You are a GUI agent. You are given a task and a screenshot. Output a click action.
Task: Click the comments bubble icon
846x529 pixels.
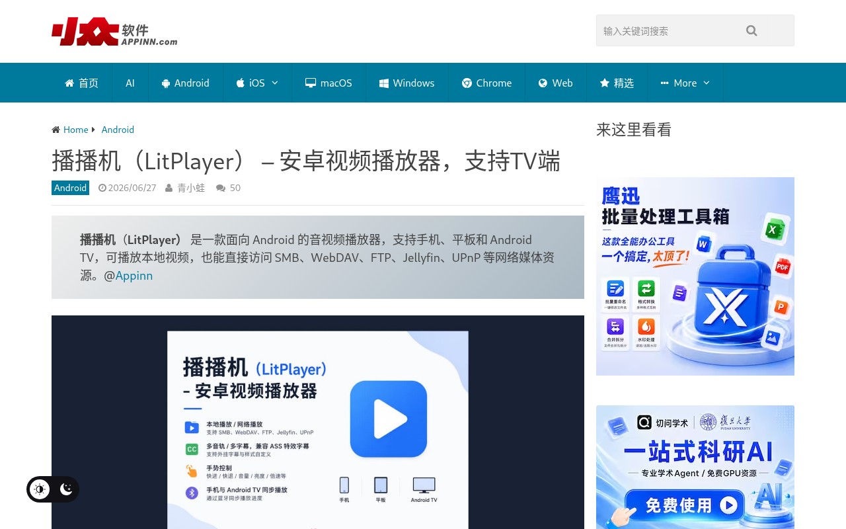click(x=220, y=188)
